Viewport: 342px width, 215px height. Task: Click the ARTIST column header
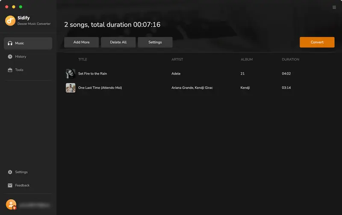(x=177, y=59)
